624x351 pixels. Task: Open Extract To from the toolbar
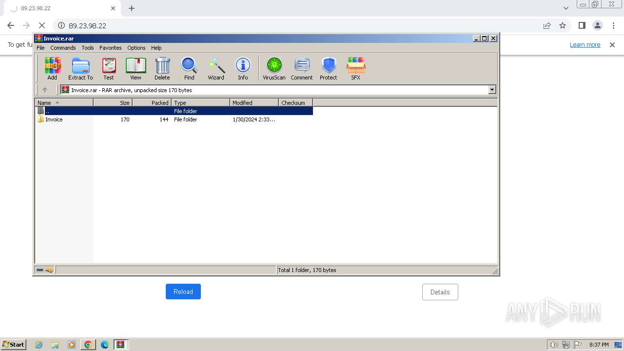tap(80, 69)
